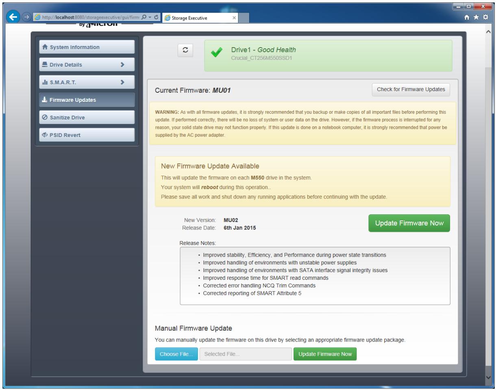Click Check for Firmware Updates button

pos(411,89)
